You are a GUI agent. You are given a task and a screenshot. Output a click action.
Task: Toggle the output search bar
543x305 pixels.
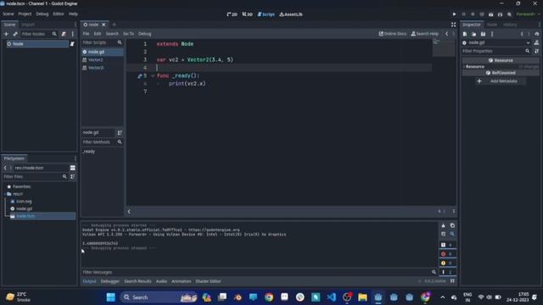[x=452, y=234]
